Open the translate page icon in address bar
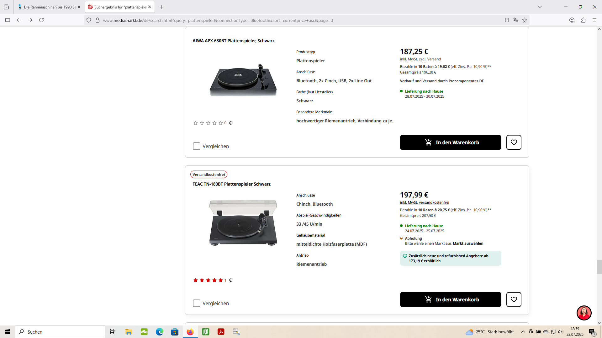Image resolution: width=602 pixels, height=338 pixels. point(516,20)
